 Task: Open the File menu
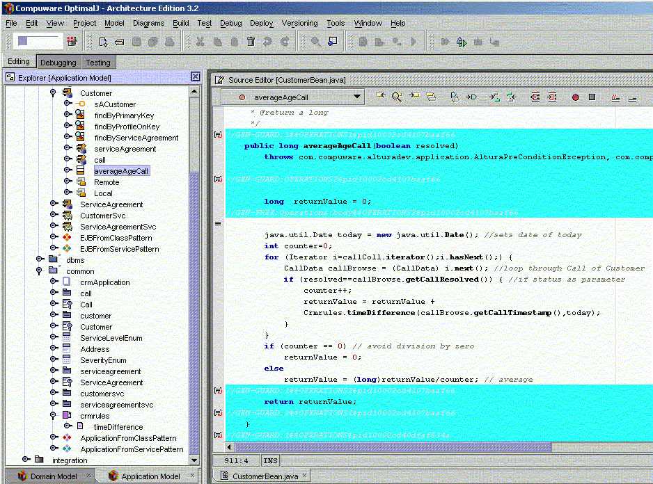click(x=11, y=24)
